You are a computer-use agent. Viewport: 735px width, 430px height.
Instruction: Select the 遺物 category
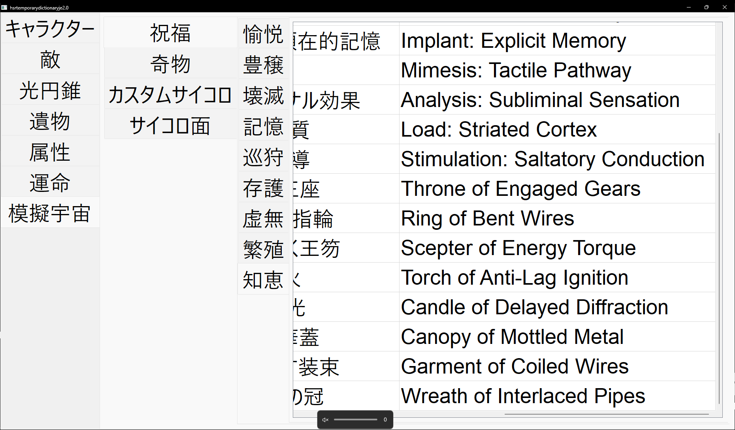(x=50, y=121)
